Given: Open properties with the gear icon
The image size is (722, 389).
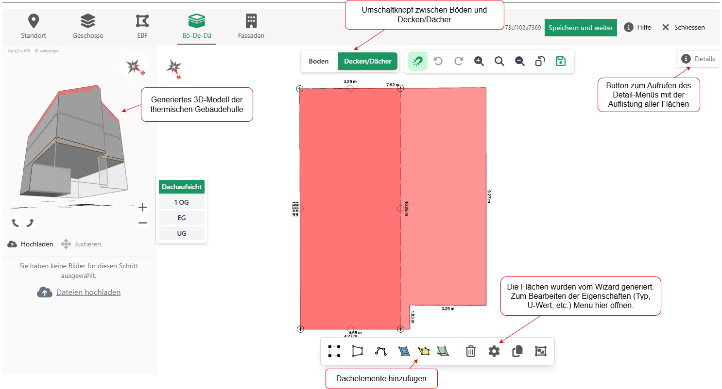Looking at the screenshot, I should (x=494, y=351).
